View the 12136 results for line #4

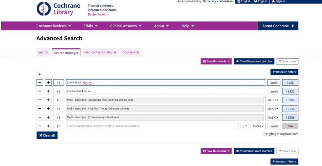[x=290, y=109]
